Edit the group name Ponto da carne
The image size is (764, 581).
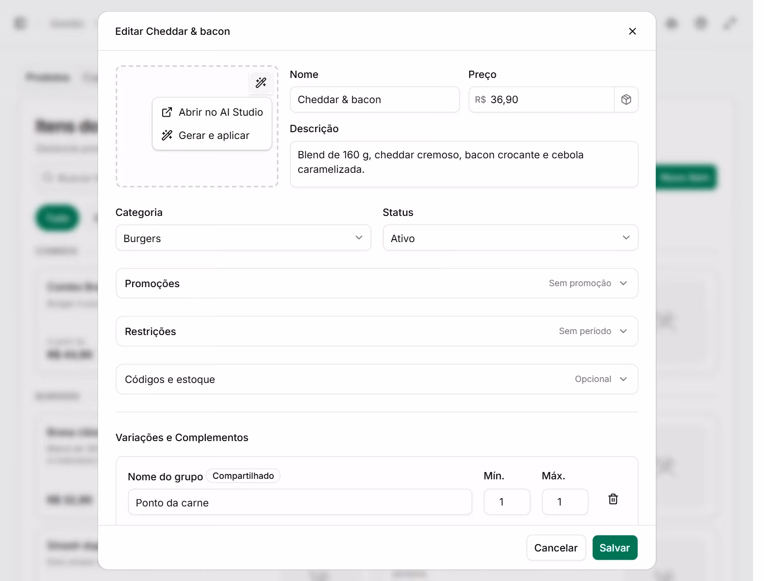tap(300, 502)
